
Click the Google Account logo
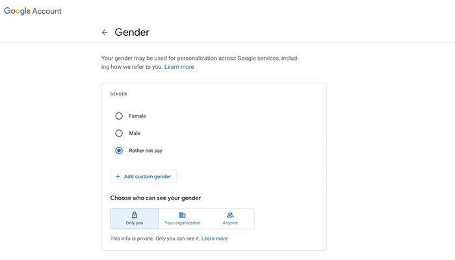pos(32,11)
